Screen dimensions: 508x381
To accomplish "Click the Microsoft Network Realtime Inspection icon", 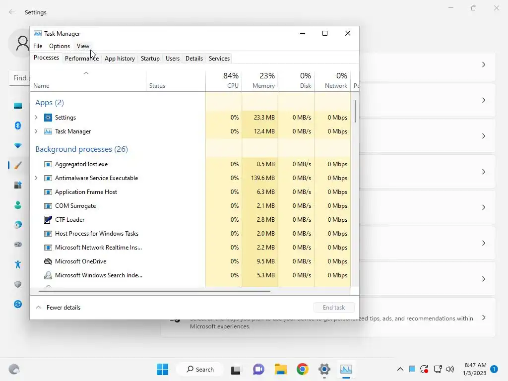I will (x=48, y=248).
